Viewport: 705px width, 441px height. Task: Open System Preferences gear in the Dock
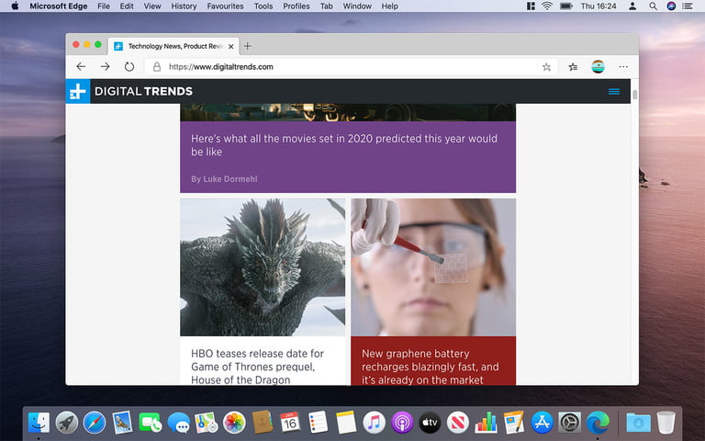[570, 423]
